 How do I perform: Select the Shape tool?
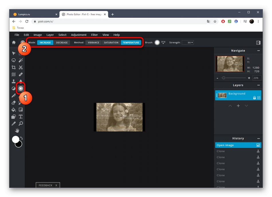[13, 117]
